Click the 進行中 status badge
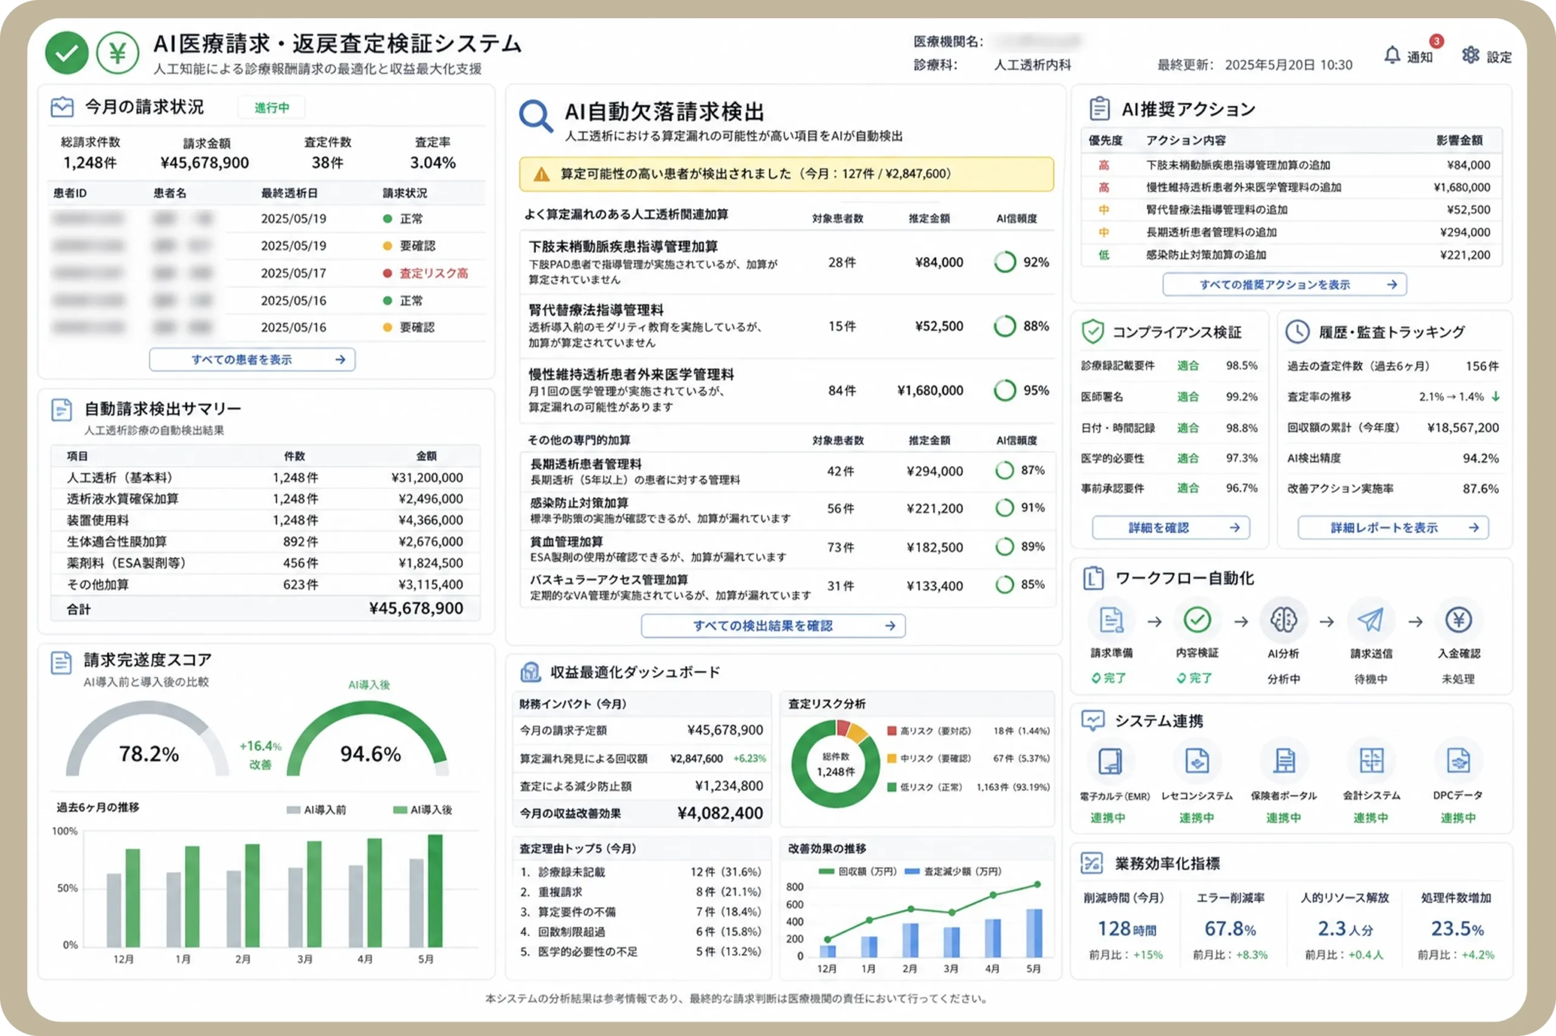The image size is (1556, 1036). [272, 108]
